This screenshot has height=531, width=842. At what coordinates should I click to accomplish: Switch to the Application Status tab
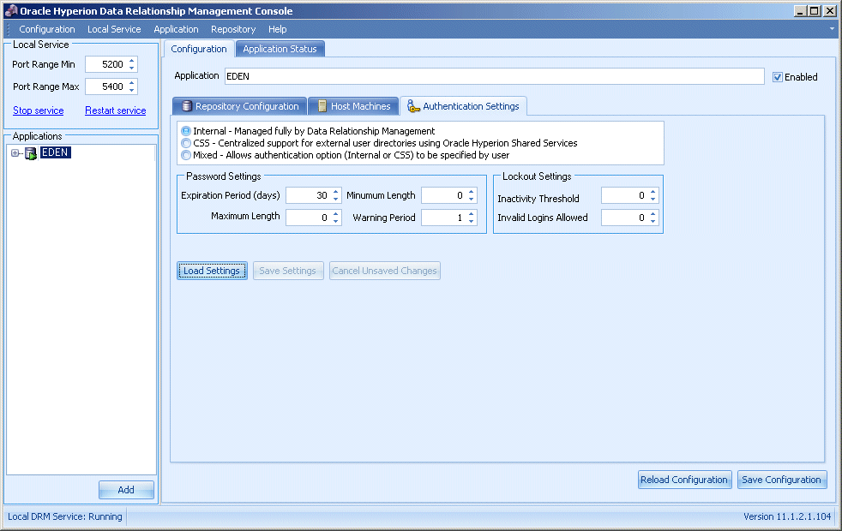pos(280,49)
